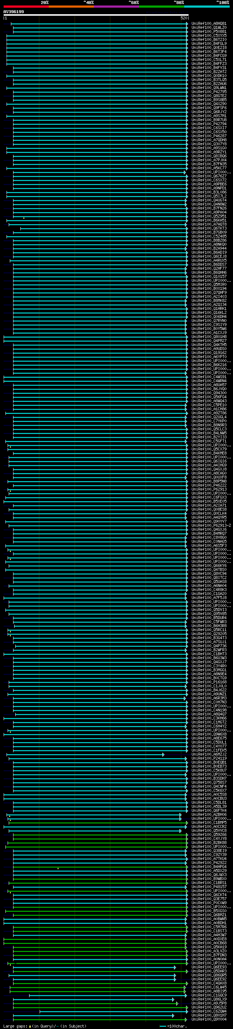Select hit label UniRef100_Q5KA19
The width and height of the screenshot is (233, 1029).
(x=209, y=947)
